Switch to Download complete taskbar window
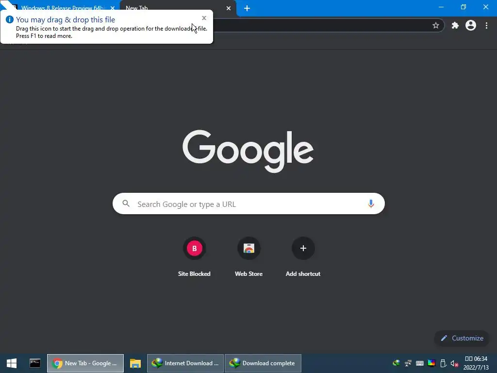Screen dimensions: 497x373 (x=263, y=363)
